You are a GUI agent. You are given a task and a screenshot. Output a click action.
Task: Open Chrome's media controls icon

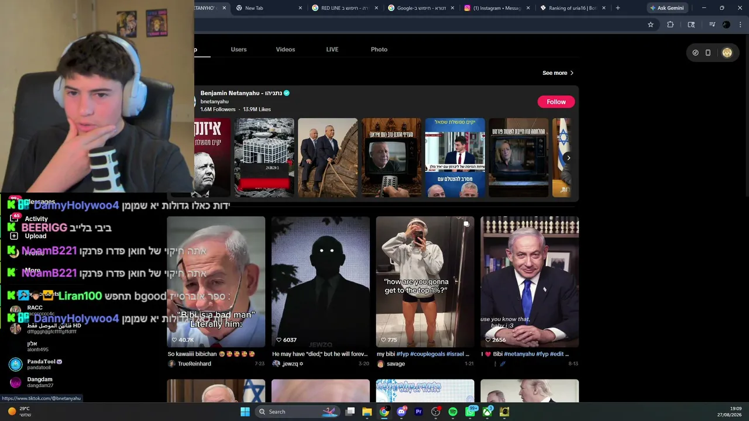pyautogui.click(x=712, y=25)
